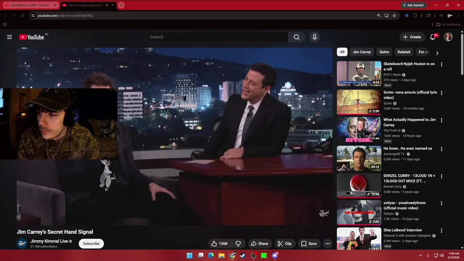Viewport: 464px width, 261px height.
Task: Open Discord from the taskbar
Action: (x=275, y=256)
